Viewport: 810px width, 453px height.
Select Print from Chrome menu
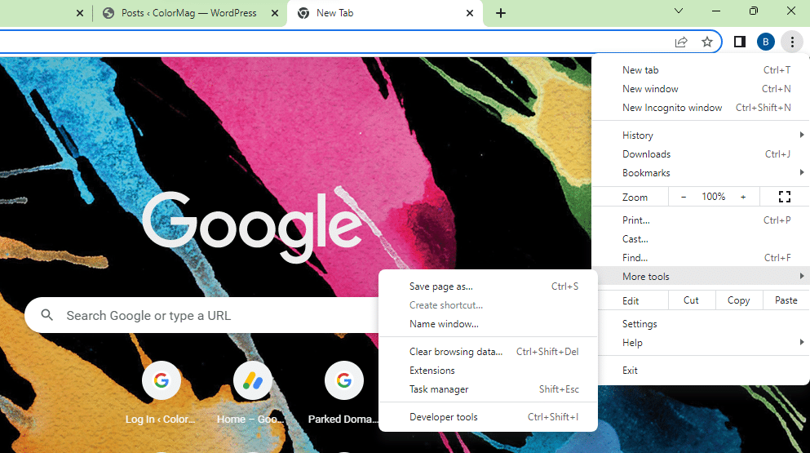700,220
